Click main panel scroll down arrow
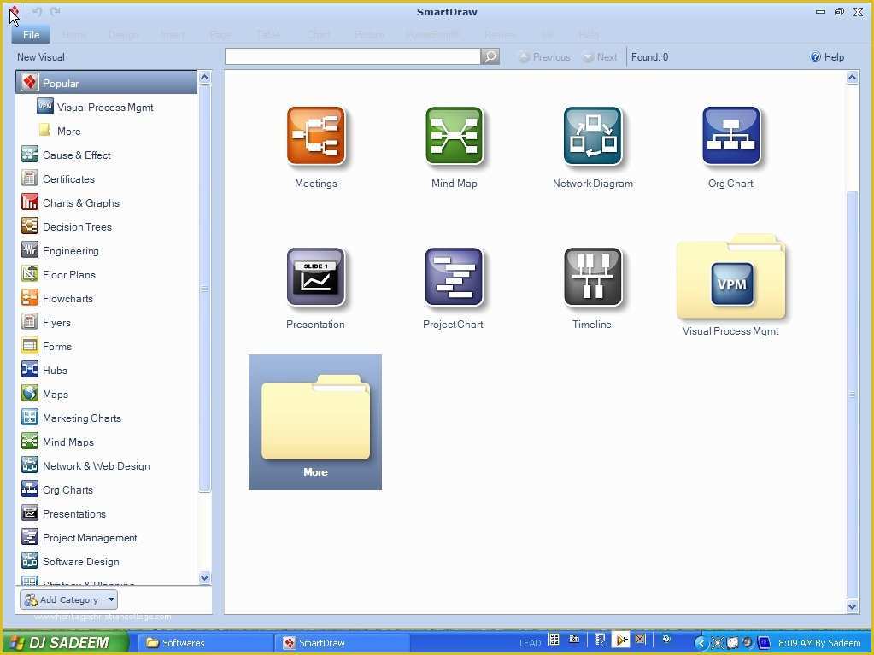The width and height of the screenshot is (874, 655). tap(852, 606)
